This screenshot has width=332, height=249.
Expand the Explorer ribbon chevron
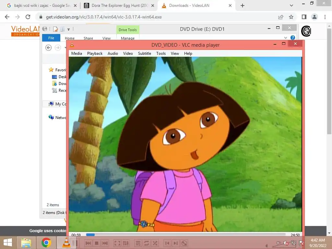pos(286,38)
